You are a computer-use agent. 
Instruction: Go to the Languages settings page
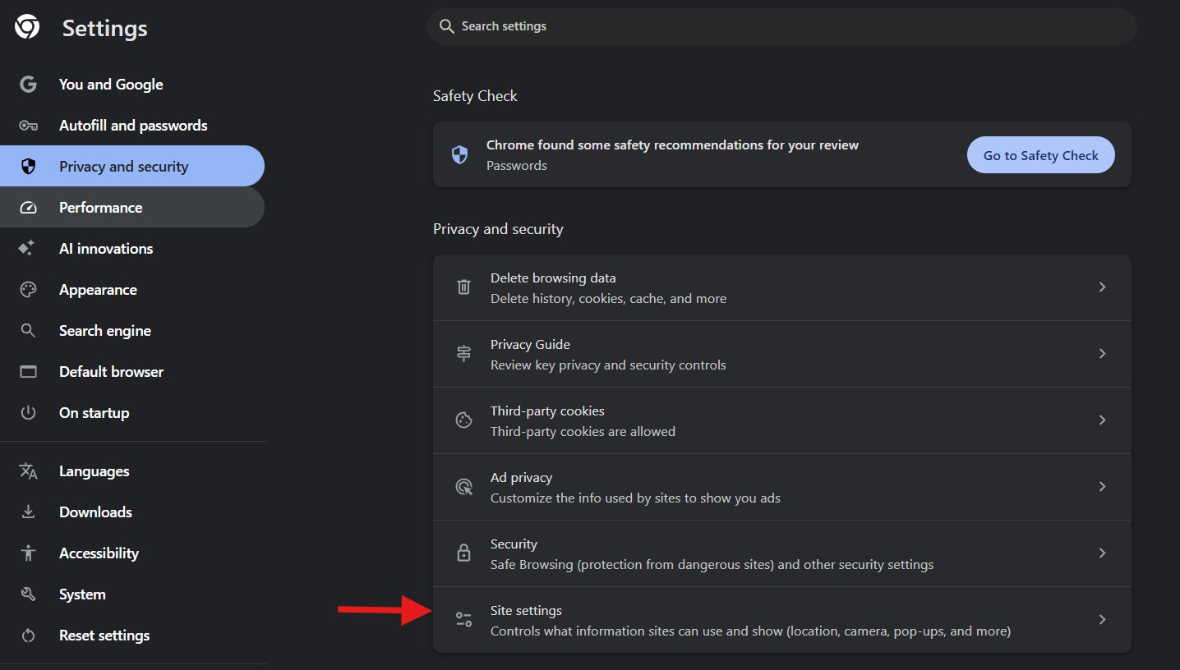(94, 471)
